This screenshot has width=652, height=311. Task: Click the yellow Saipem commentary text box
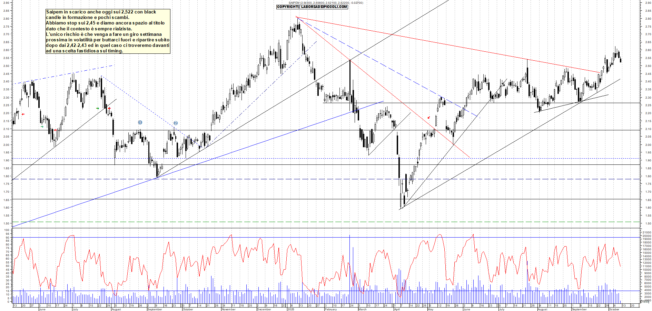[108, 31]
